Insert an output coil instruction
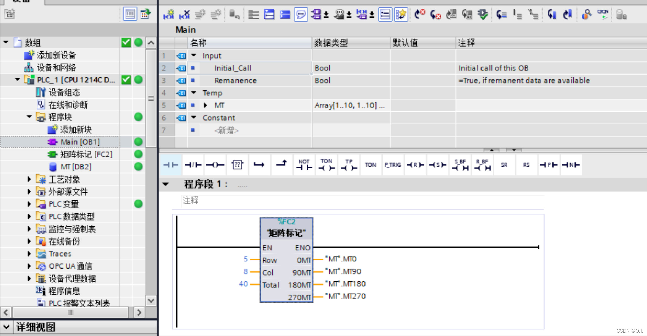Image resolution: width=647 pixels, height=336 pixels. point(215,165)
